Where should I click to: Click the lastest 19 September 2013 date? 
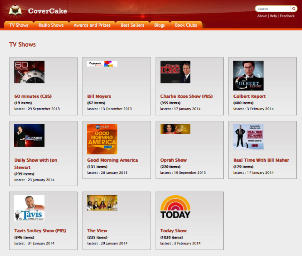(x=183, y=173)
